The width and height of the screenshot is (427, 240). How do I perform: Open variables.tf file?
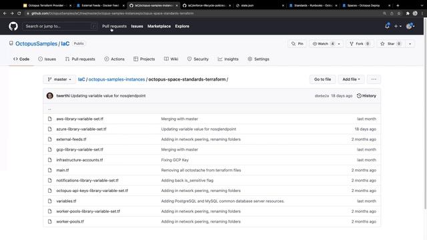click(66, 201)
